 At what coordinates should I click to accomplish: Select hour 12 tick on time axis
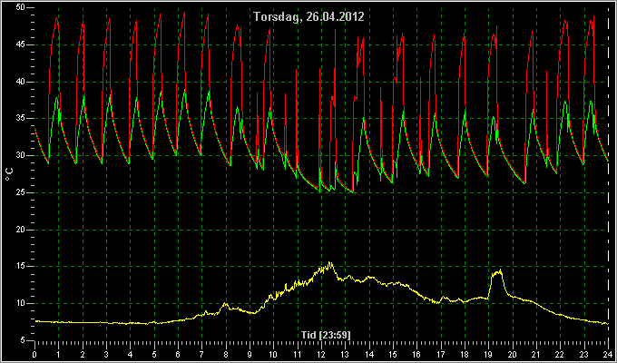321,354
